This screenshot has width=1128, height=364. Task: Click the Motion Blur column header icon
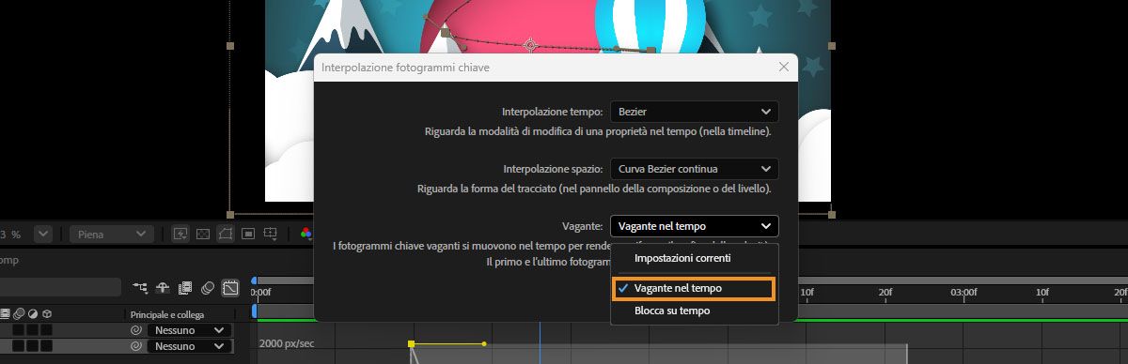19,314
